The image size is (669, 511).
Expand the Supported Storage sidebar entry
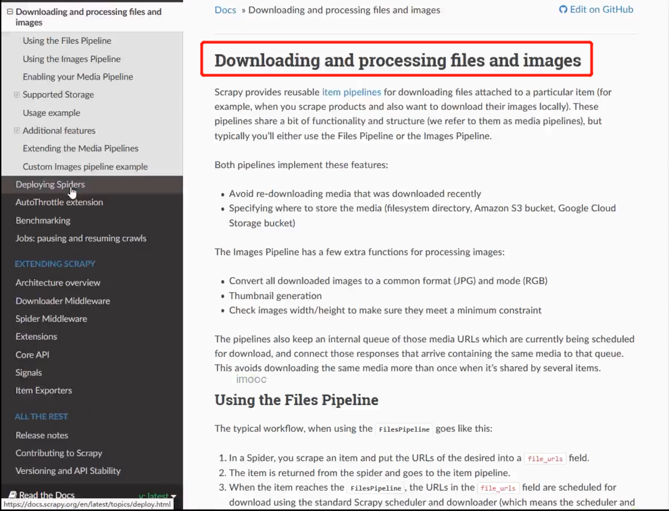tap(17, 95)
